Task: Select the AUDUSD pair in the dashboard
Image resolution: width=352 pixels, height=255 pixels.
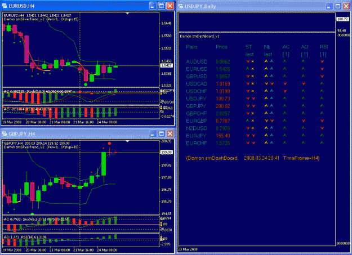Action: coord(197,61)
